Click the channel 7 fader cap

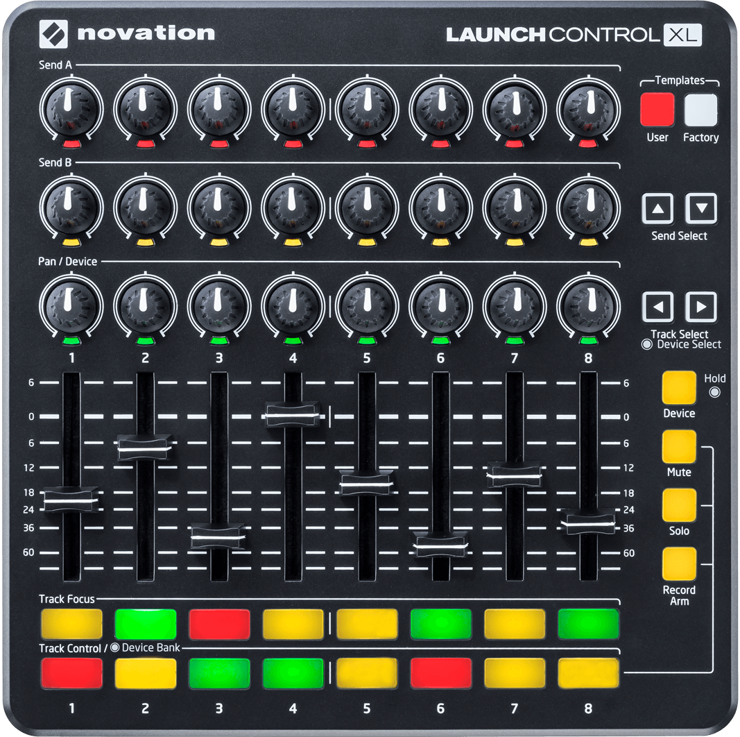coord(515,475)
